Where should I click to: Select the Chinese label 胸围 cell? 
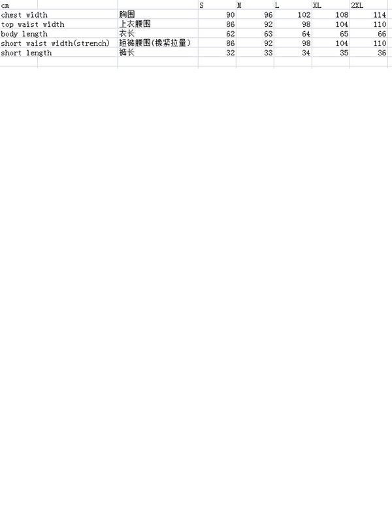point(157,14)
